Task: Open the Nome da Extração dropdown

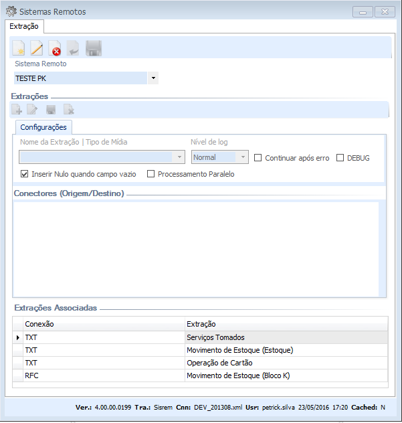Action: 179,157
